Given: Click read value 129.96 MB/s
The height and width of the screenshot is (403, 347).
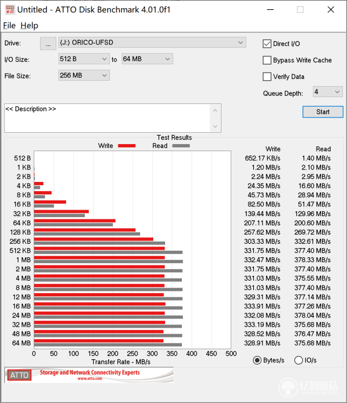Looking at the screenshot, I should click(x=312, y=213).
